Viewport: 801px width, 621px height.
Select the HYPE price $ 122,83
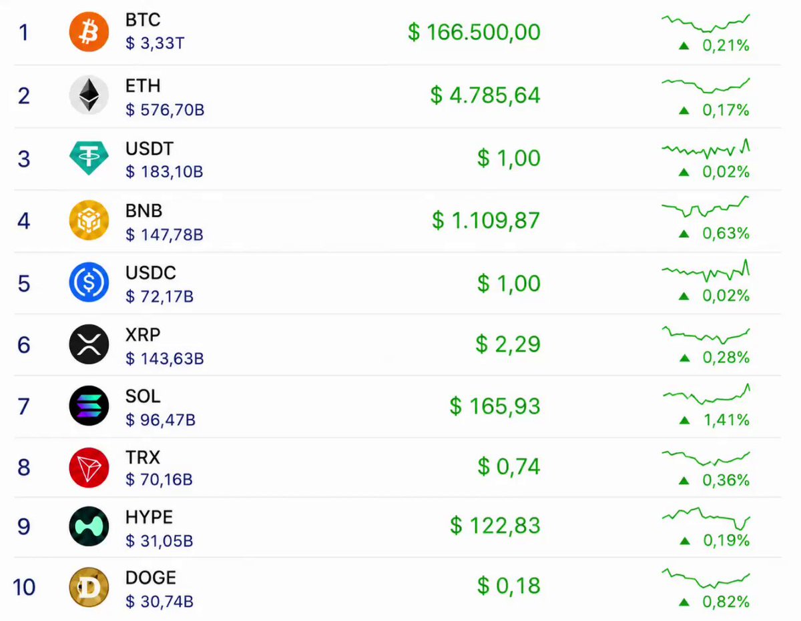pos(495,526)
